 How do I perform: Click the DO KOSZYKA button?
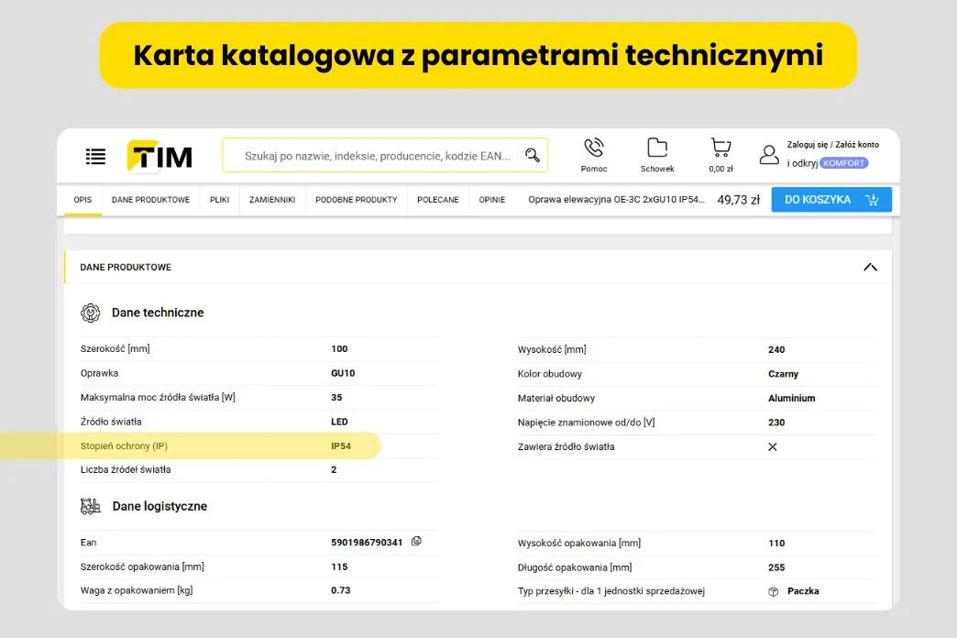(820, 199)
